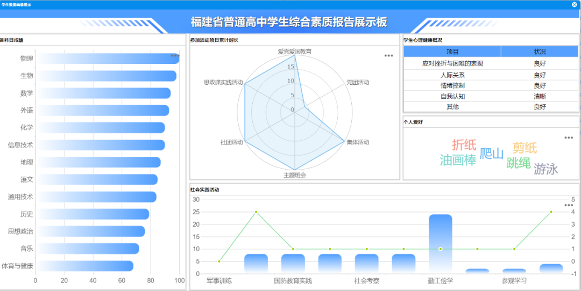Click the 状况 table column header

click(540, 52)
